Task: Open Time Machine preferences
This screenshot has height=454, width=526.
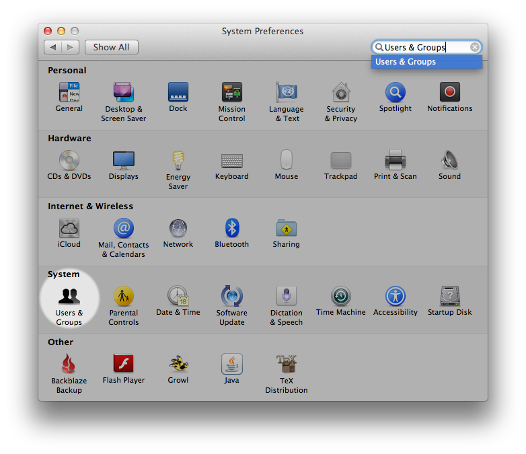Action: click(340, 297)
